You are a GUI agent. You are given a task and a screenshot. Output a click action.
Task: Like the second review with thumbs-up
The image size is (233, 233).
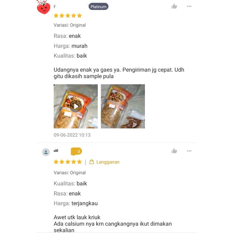coord(174,151)
